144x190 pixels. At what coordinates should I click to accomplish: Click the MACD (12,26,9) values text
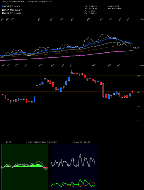40,142
